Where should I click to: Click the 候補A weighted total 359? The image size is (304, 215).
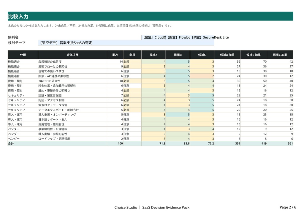(227, 143)
